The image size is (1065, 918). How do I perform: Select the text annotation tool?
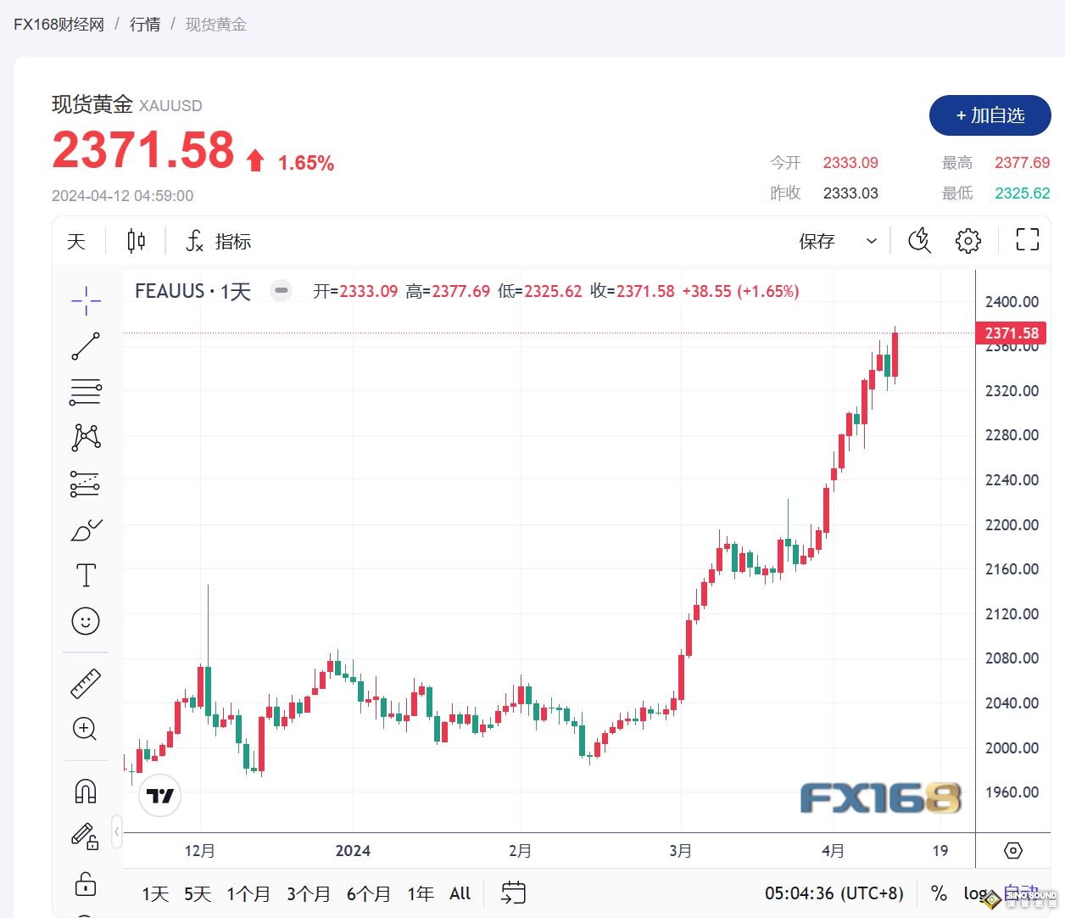[86, 574]
